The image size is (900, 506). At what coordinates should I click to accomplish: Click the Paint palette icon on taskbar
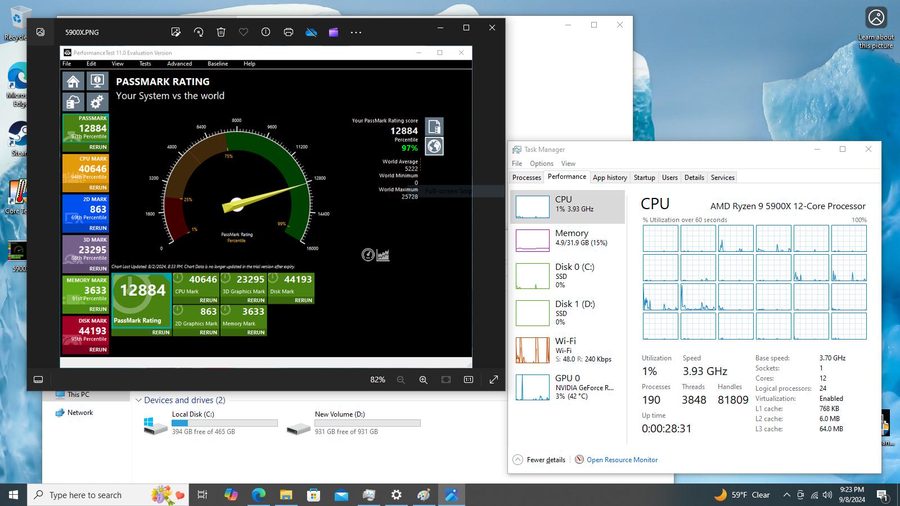(424, 495)
